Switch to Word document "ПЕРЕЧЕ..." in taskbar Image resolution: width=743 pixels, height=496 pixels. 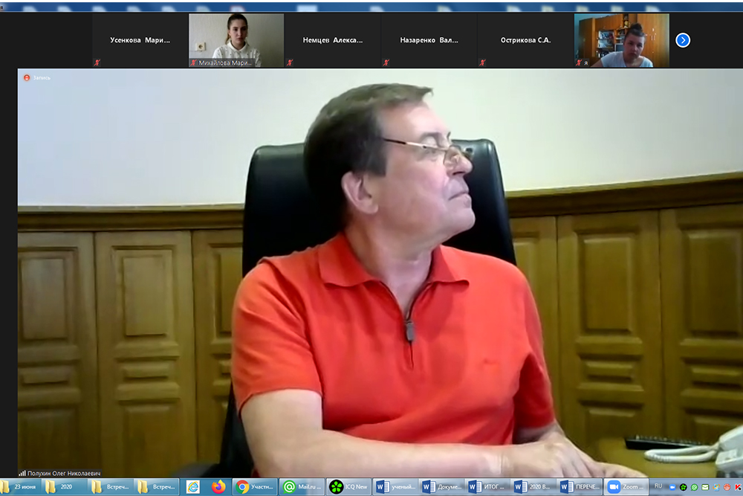(x=580, y=487)
